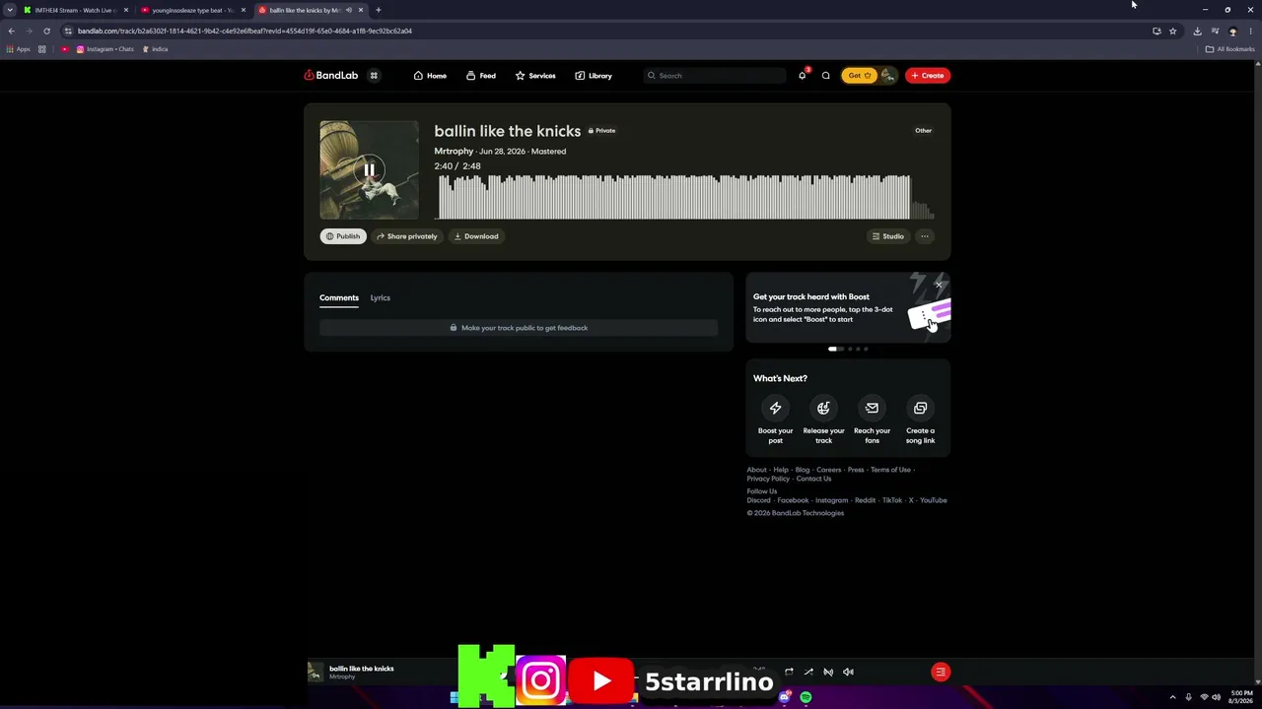Click the red Create button
This screenshot has width=1262, height=709.
(x=928, y=76)
